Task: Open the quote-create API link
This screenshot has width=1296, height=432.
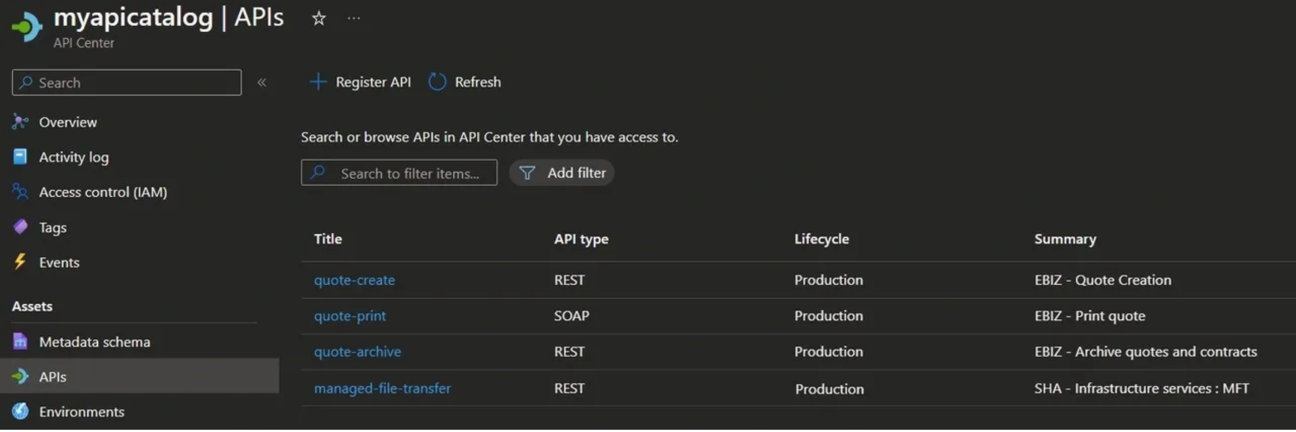Action: (x=354, y=280)
